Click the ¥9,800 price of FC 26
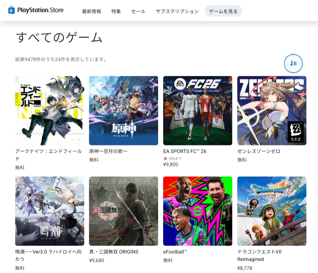 [171, 165]
